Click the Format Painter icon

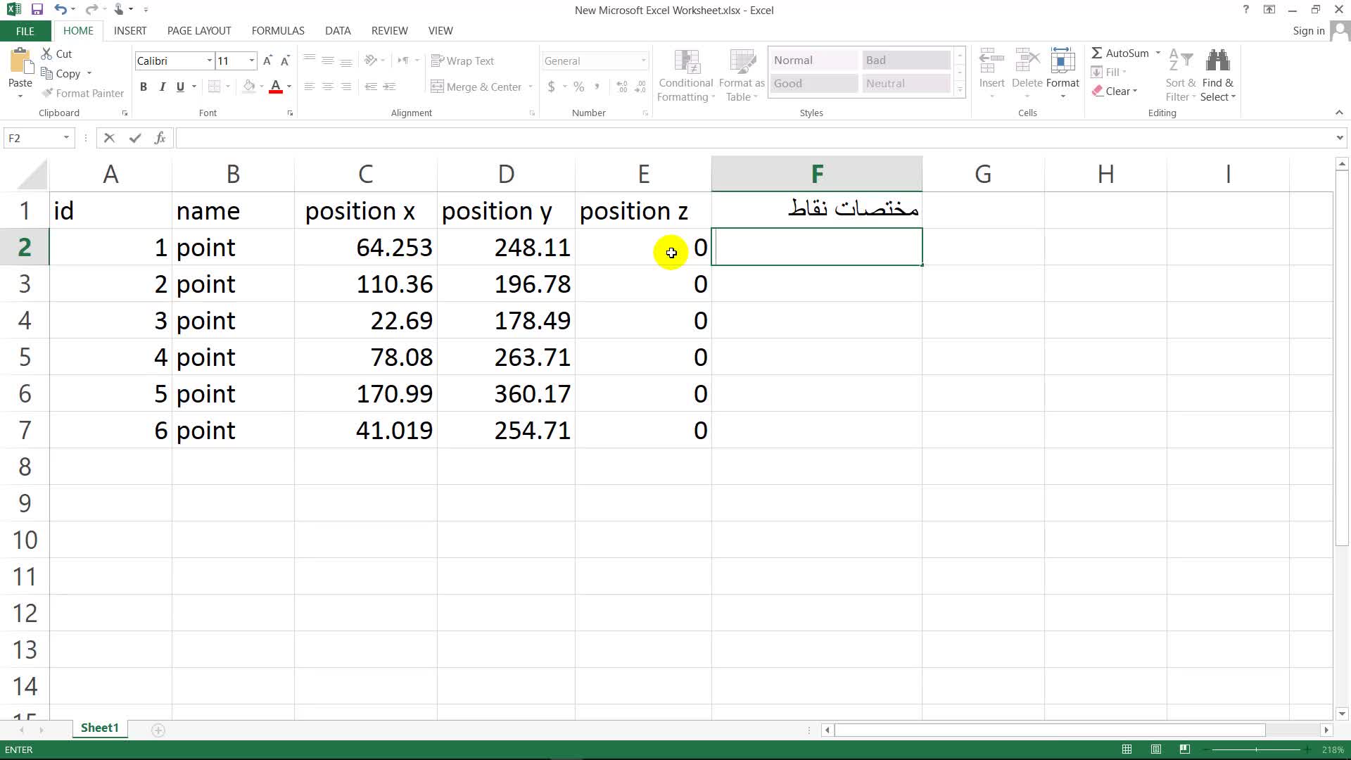point(48,93)
